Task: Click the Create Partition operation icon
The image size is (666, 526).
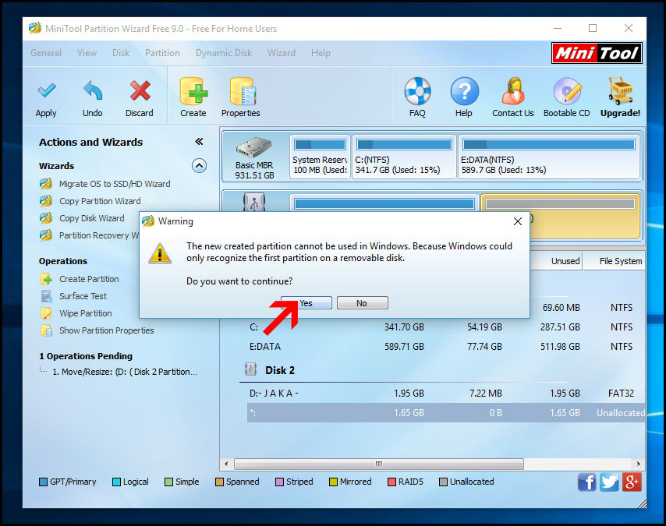Action: [x=46, y=279]
